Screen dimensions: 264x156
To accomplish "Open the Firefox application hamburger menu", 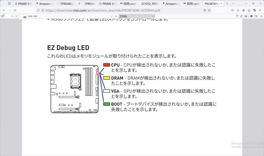I will pyautogui.click(x=260, y=10).
